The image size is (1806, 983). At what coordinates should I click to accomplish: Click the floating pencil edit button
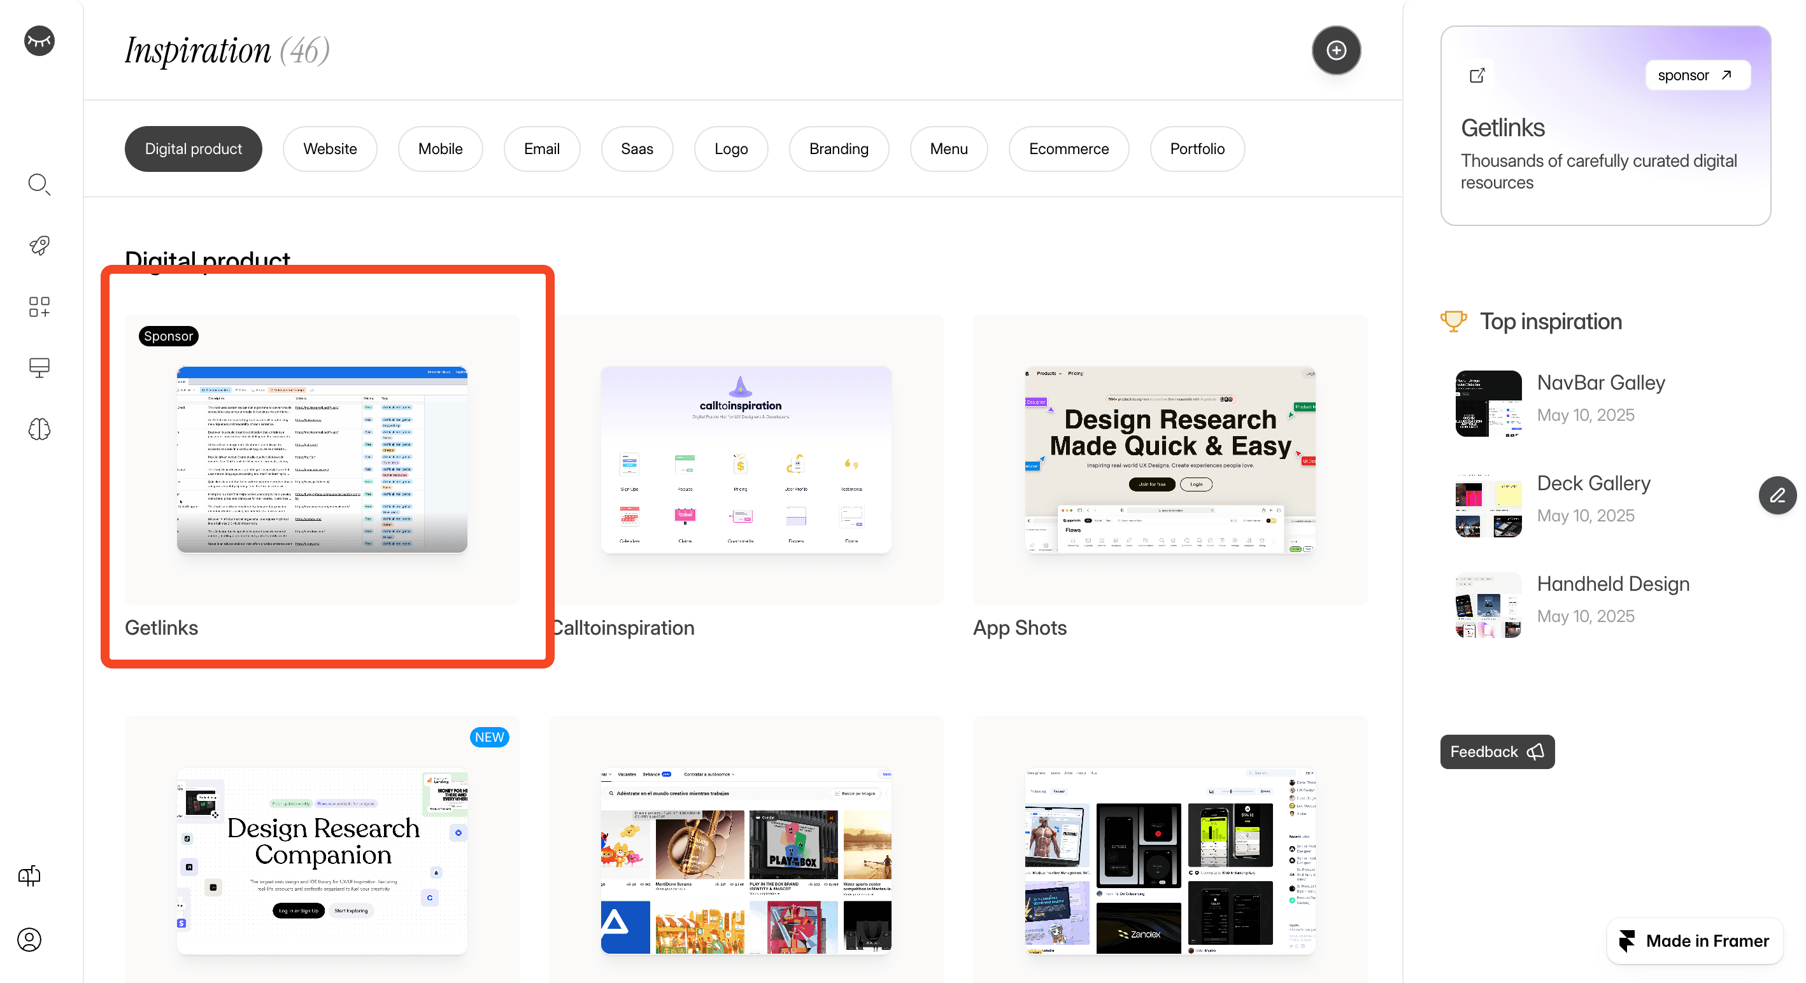(1777, 496)
